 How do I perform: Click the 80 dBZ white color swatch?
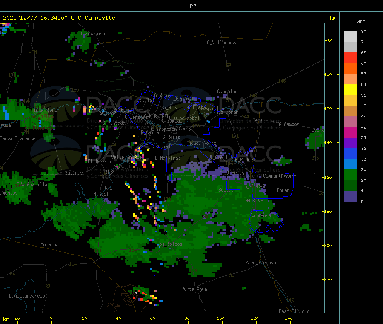pos(351,37)
